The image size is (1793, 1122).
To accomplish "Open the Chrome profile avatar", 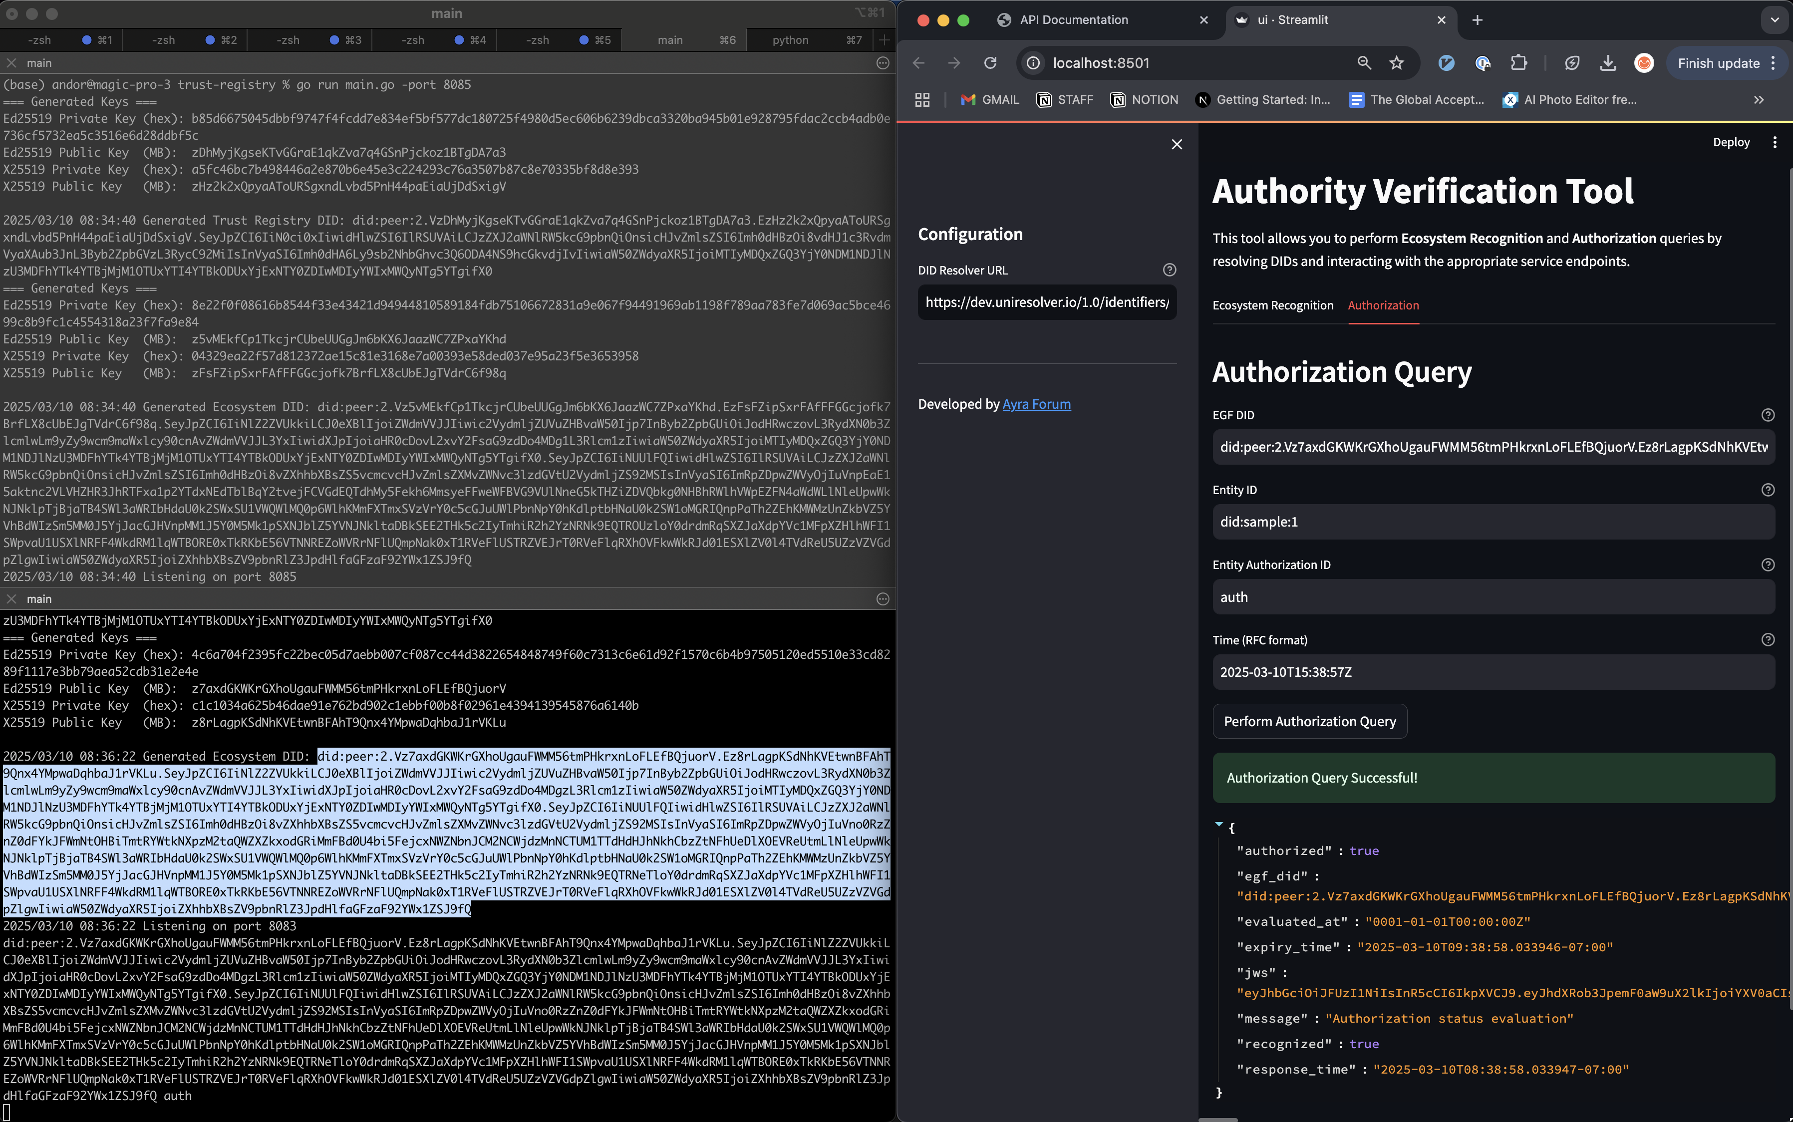I will (x=1643, y=63).
